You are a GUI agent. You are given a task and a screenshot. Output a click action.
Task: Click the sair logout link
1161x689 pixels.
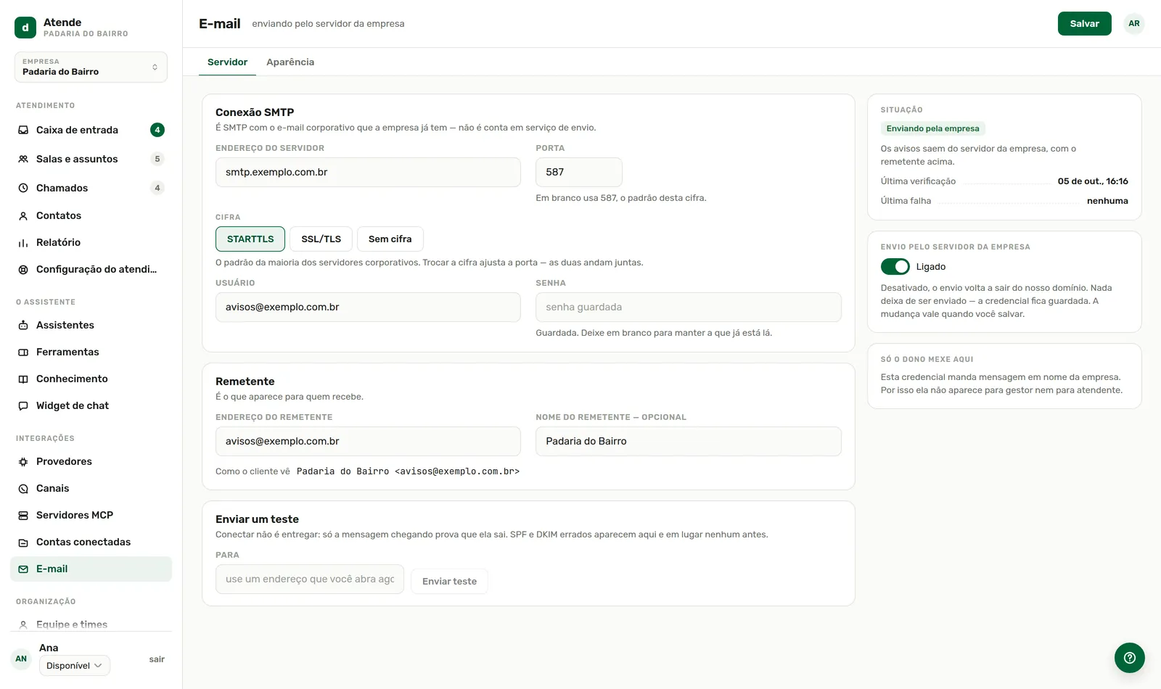point(157,660)
